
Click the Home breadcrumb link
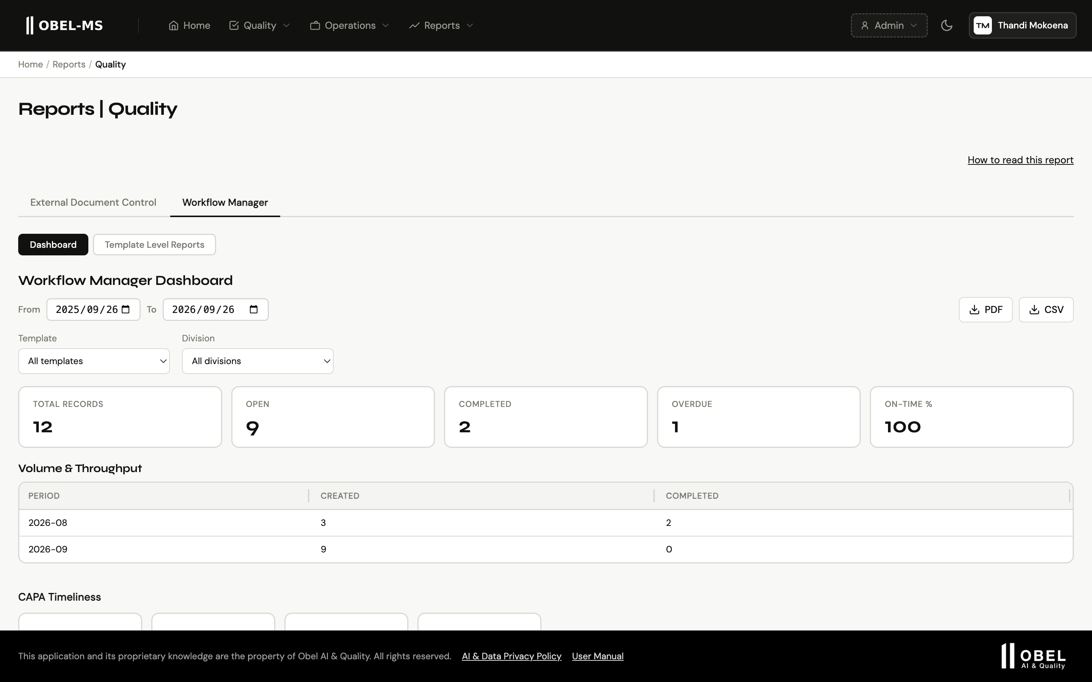pos(30,64)
